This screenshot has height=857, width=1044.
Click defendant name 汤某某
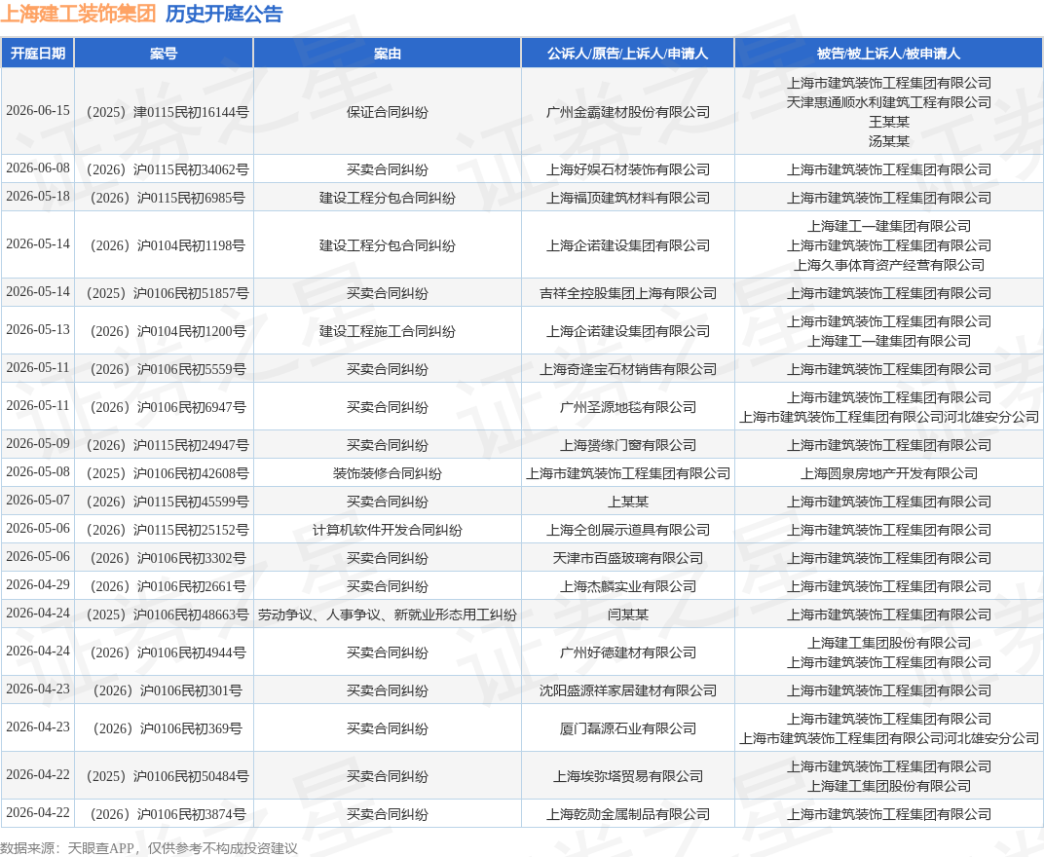[889, 140]
